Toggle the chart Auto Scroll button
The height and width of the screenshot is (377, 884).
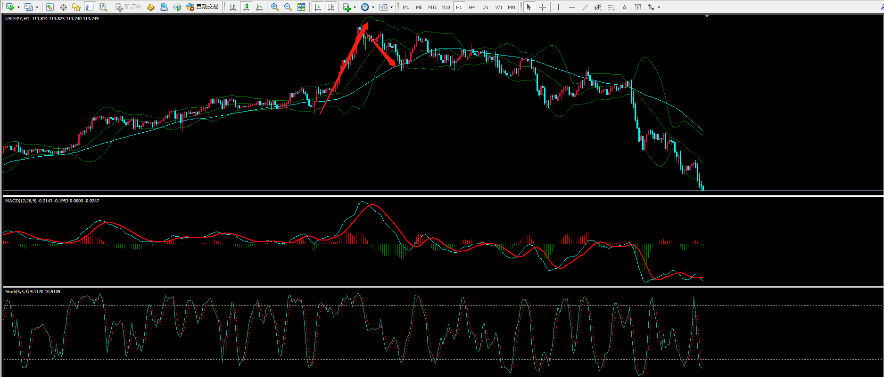(318, 7)
